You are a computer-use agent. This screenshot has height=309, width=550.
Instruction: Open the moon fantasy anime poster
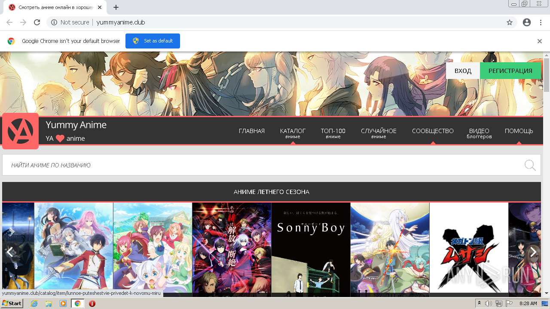click(x=390, y=249)
